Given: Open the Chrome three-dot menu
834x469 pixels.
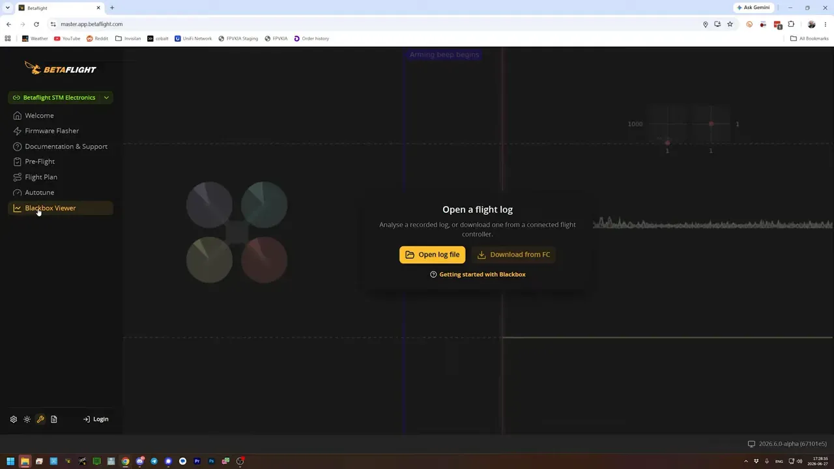Looking at the screenshot, I should coord(826,24).
